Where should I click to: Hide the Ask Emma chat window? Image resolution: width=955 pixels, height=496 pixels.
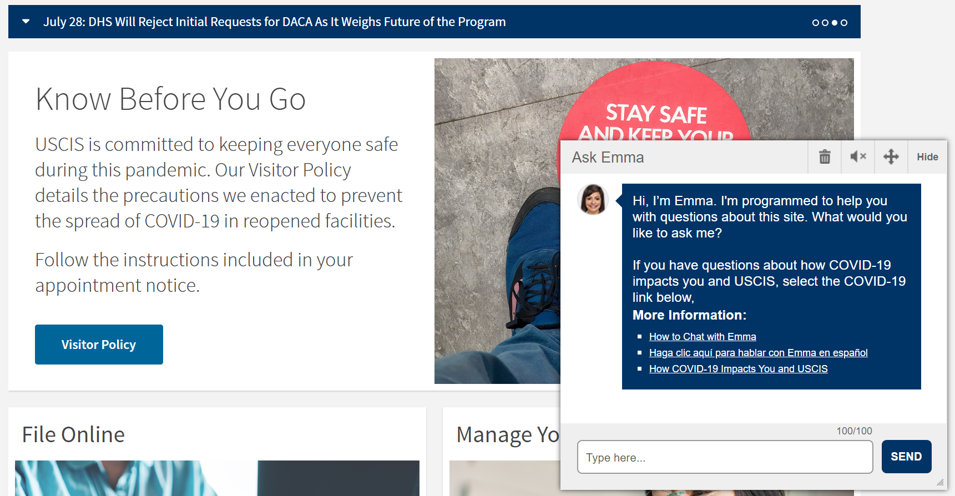927,157
